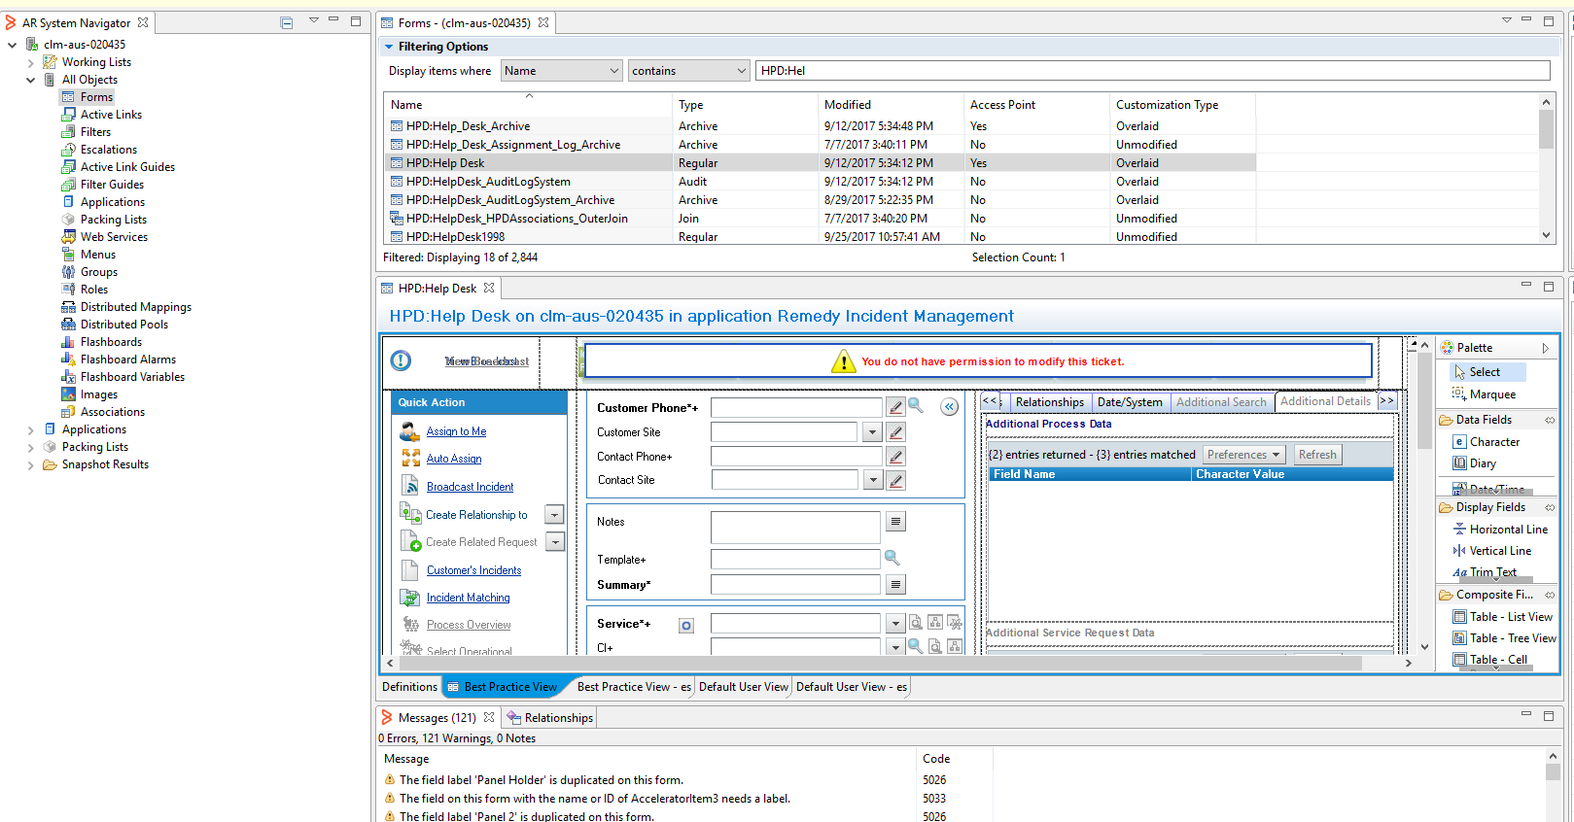Viewport: 1574px width, 822px height.
Task: Collapse the Filtering Options section
Action: pyautogui.click(x=389, y=47)
